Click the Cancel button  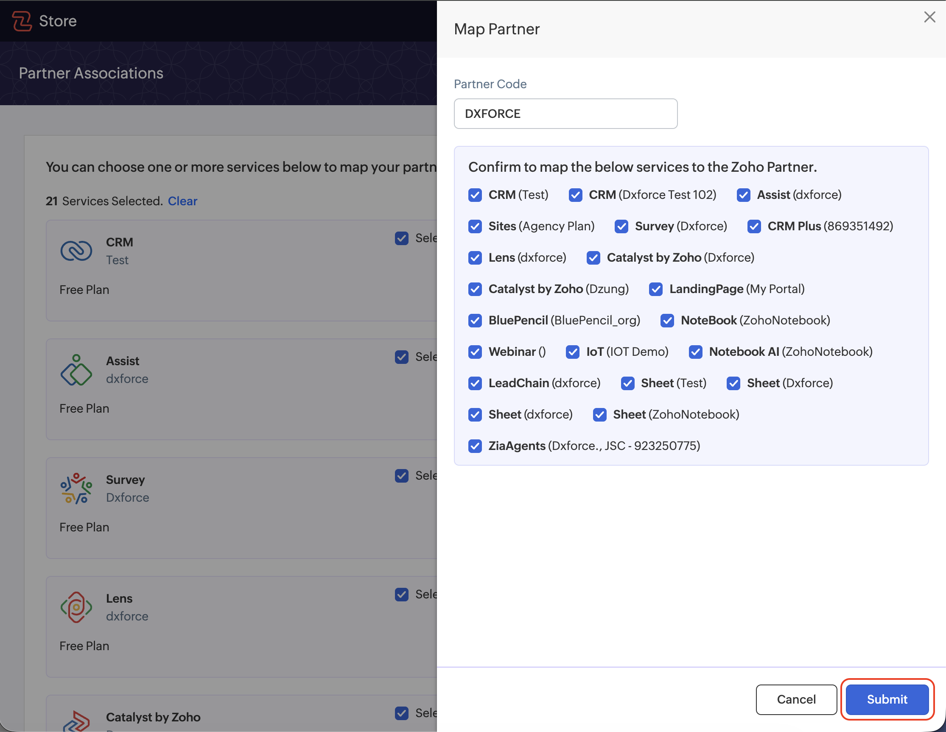pyautogui.click(x=796, y=699)
